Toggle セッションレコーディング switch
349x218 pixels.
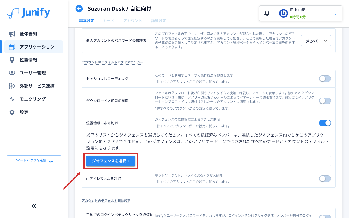pos(325,79)
